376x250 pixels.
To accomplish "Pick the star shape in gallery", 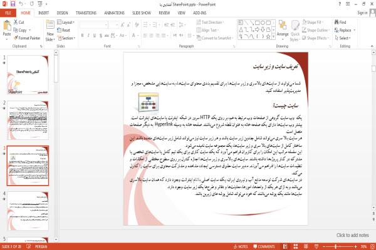I will [268, 36].
